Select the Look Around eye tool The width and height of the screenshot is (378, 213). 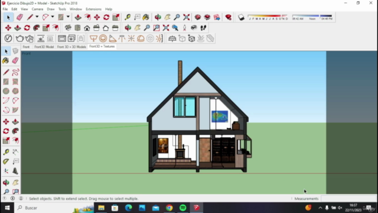click(x=194, y=28)
